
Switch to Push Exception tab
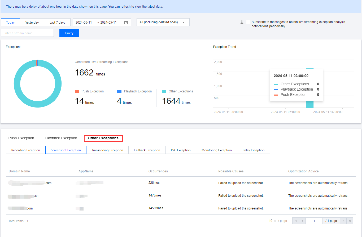tap(21, 138)
